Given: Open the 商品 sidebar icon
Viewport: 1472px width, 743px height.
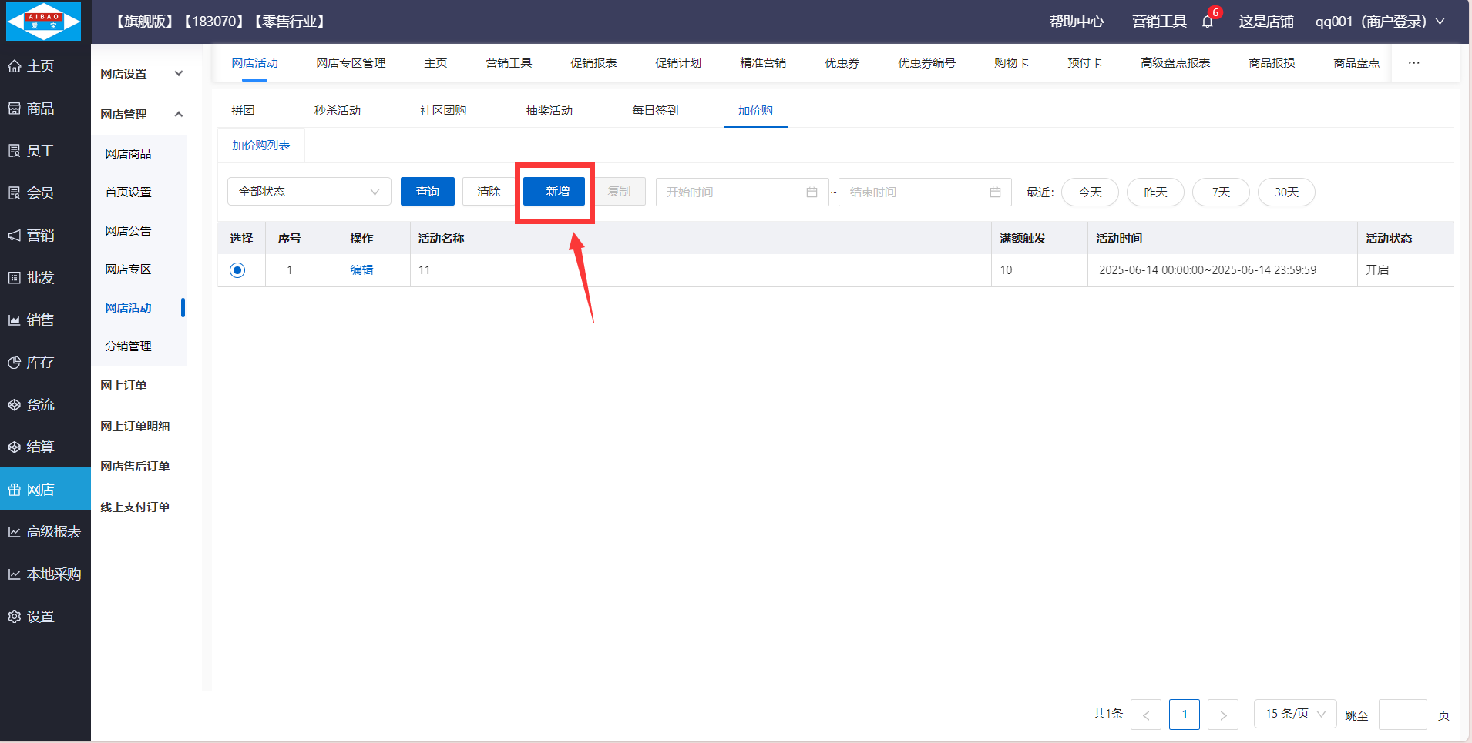Looking at the screenshot, I should click(x=15, y=109).
